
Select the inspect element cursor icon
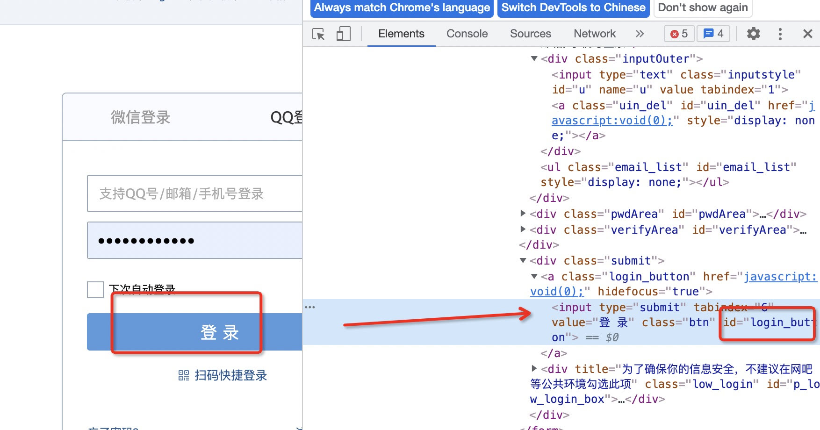pyautogui.click(x=318, y=34)
